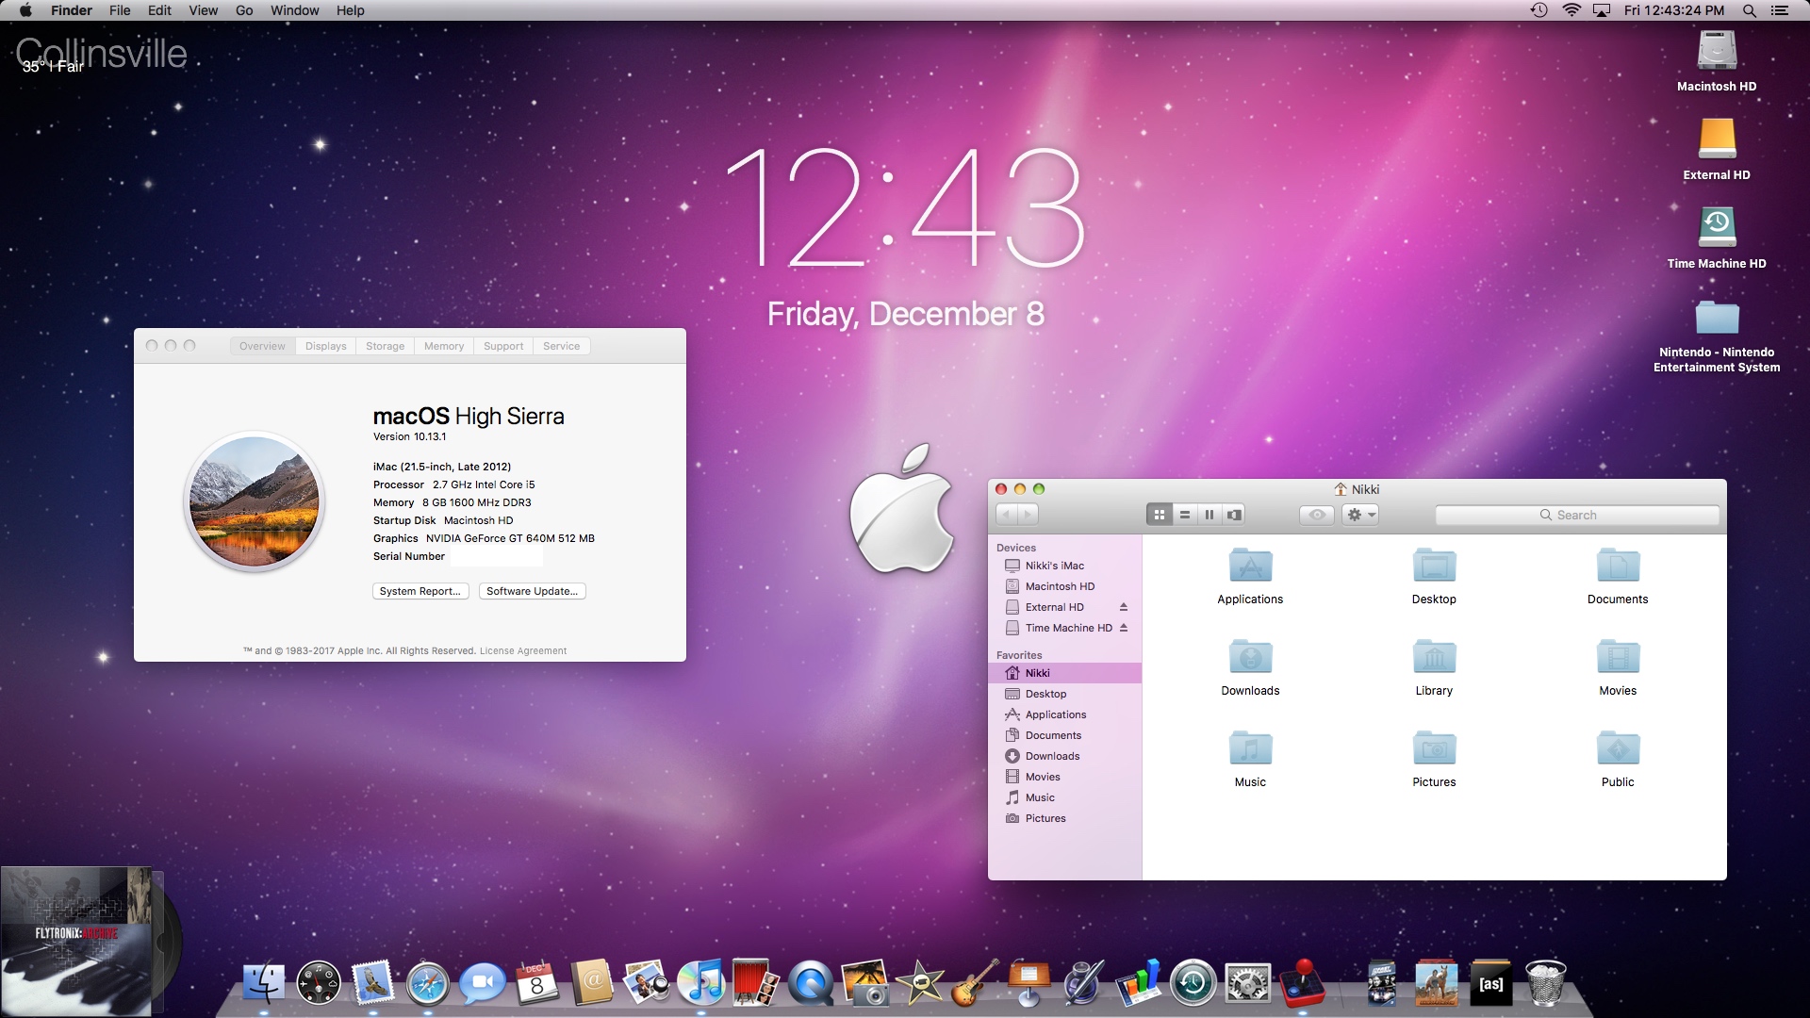1810x1018 pixels.
Task: Eject External HD in sidebar
Action: [x=1124, y=607]
